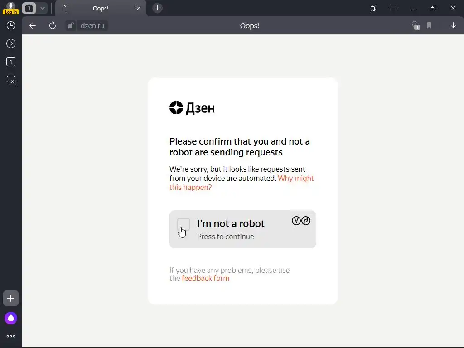The width and height of the screenshot is (464, 348).
Task: Launch the Alice assistant purple icon
Action: pyautogui.click(x=11, y=318)
